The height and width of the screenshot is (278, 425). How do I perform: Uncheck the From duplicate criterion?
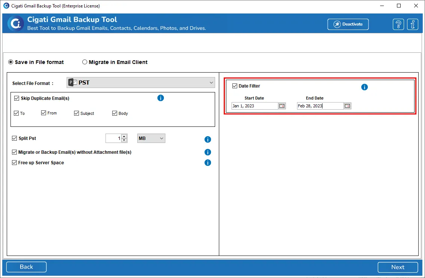(x=43, y=113)
